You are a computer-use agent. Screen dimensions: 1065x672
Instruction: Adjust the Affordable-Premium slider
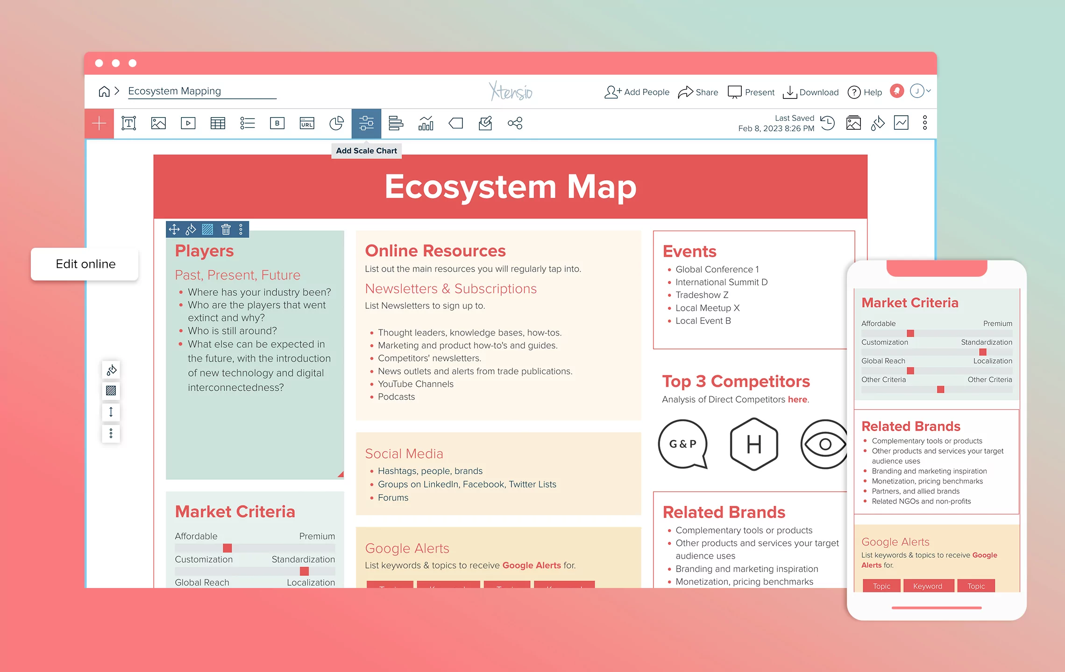[x=227, y=547]
